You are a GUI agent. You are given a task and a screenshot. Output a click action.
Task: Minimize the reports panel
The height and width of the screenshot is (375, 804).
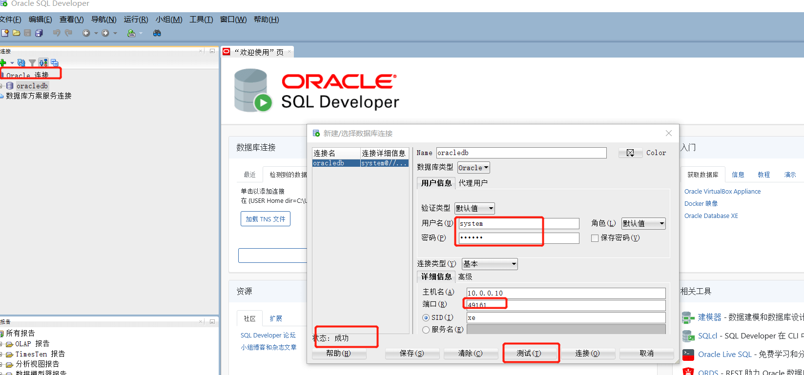point(212,321)
